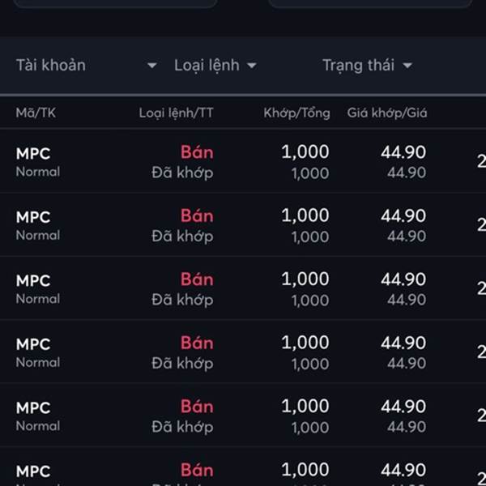Click Bán label in third order row

pyautogui.click(x=197, y=279)
